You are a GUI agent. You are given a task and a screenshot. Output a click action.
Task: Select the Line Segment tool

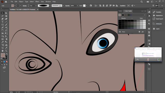coord(6,22)
